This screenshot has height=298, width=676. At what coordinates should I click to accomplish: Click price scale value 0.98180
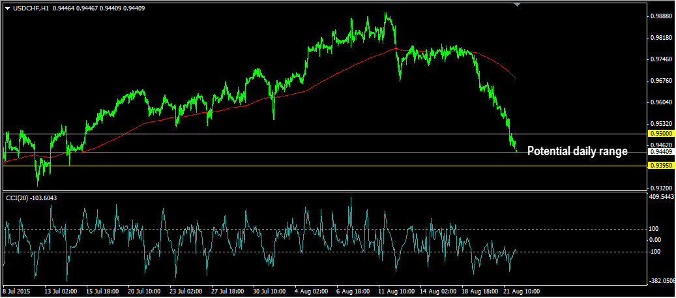coord(661,38)
